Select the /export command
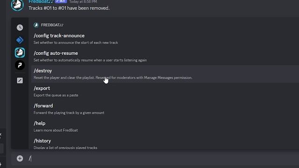299x168 pixels. [165, 91]
